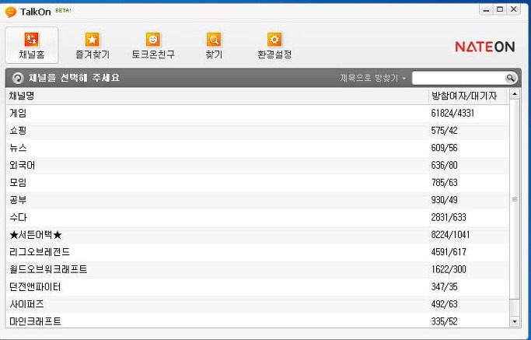Select the 던전앤파이터 channel row
The width and height of the screenshot is (531, 340).
[x=257, y=287]
